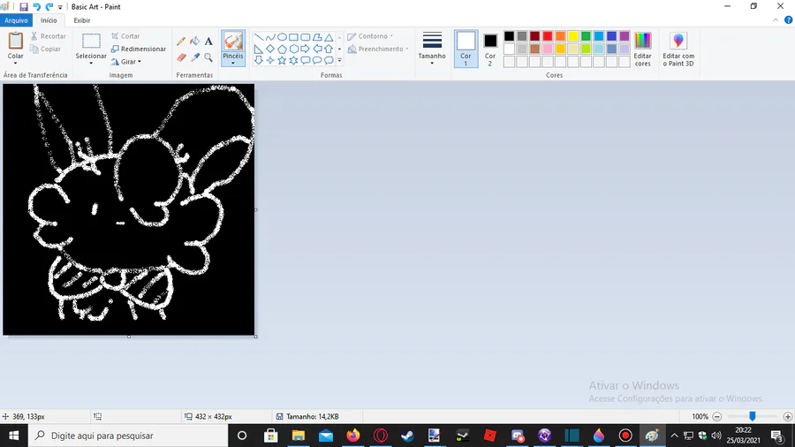Pick the pink color swatch

(x=548, y=49)
